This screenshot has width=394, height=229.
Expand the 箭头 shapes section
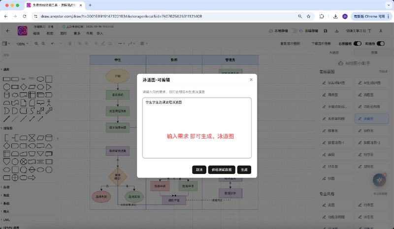5,211
